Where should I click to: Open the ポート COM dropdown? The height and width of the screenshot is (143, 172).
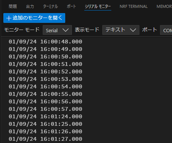coord(166,30)
